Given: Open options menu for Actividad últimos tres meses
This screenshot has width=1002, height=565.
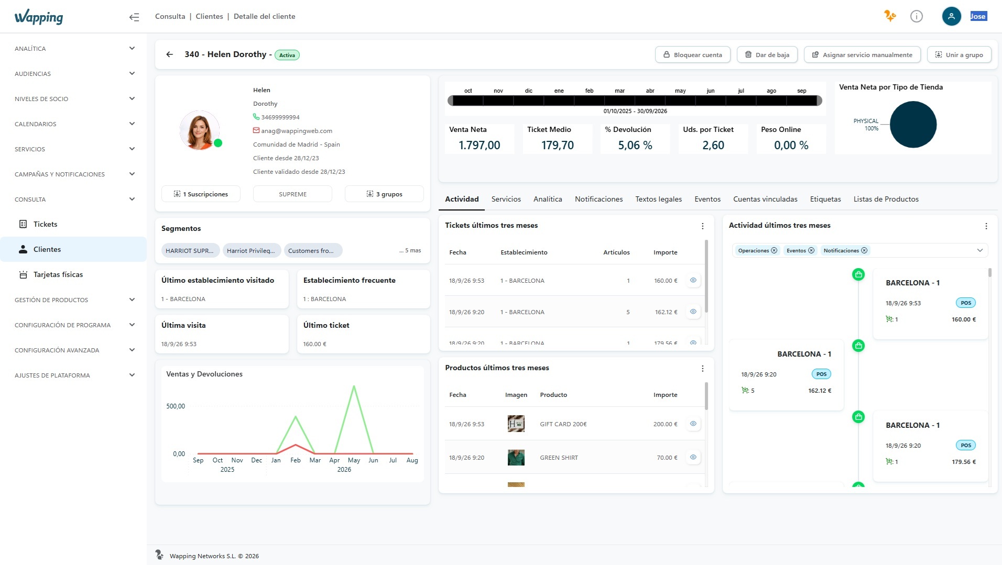Looking at the screenshot, I should 986,226.
